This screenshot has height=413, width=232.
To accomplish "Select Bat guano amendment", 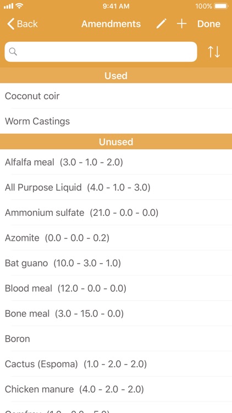I will (116, 263).
